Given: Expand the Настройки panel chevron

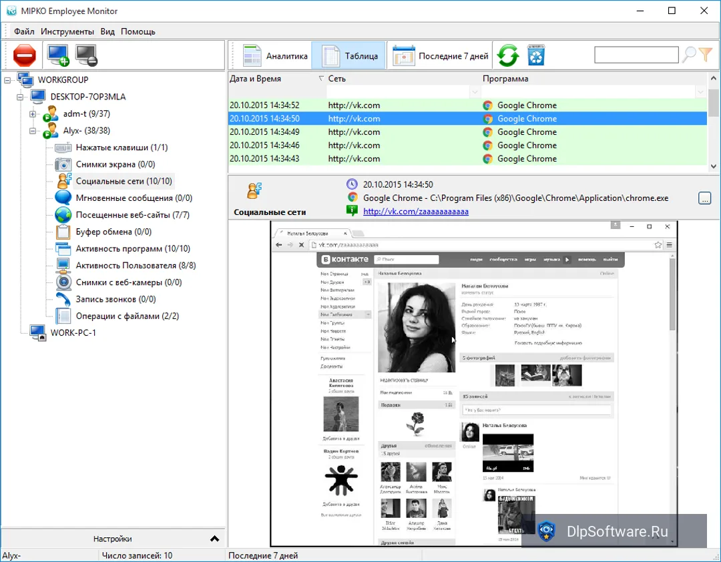Looking at the screenshot, I should click(215, 539).
